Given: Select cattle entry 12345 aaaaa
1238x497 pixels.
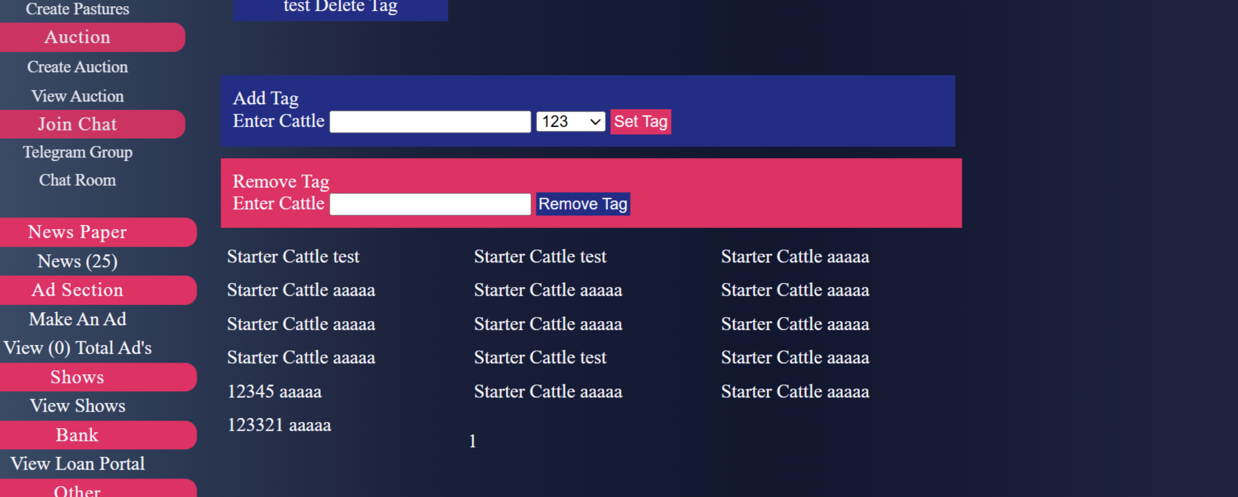Looking at the screenshot, I should click(x=274, y=391).
